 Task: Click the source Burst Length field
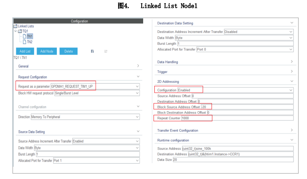click(88, 154)
